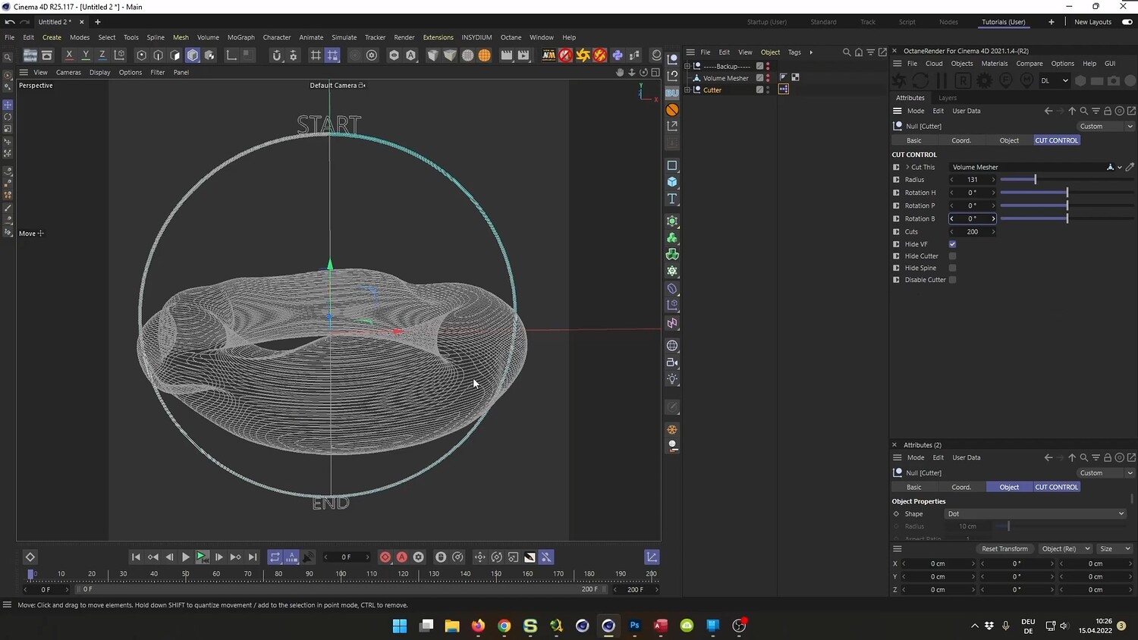
Task: Open the MoGraph menu
Action: point(241,37)
